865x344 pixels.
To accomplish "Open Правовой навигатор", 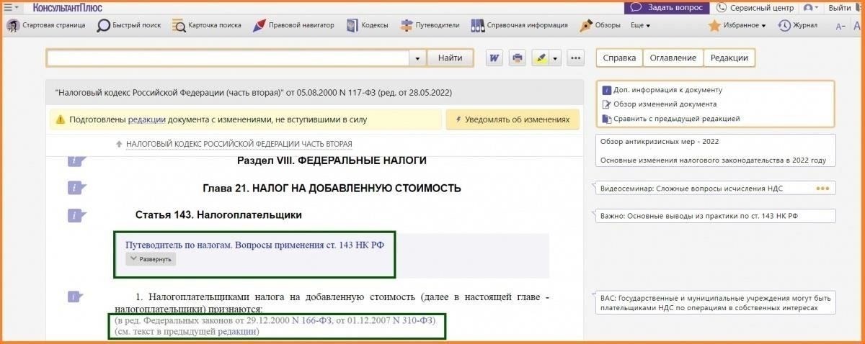I will click(x=293, y=25).
